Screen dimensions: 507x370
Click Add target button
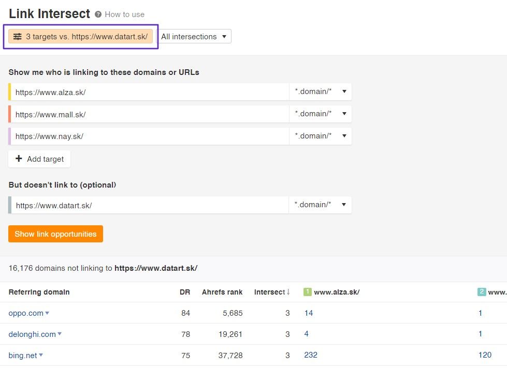tap(39, 159)
